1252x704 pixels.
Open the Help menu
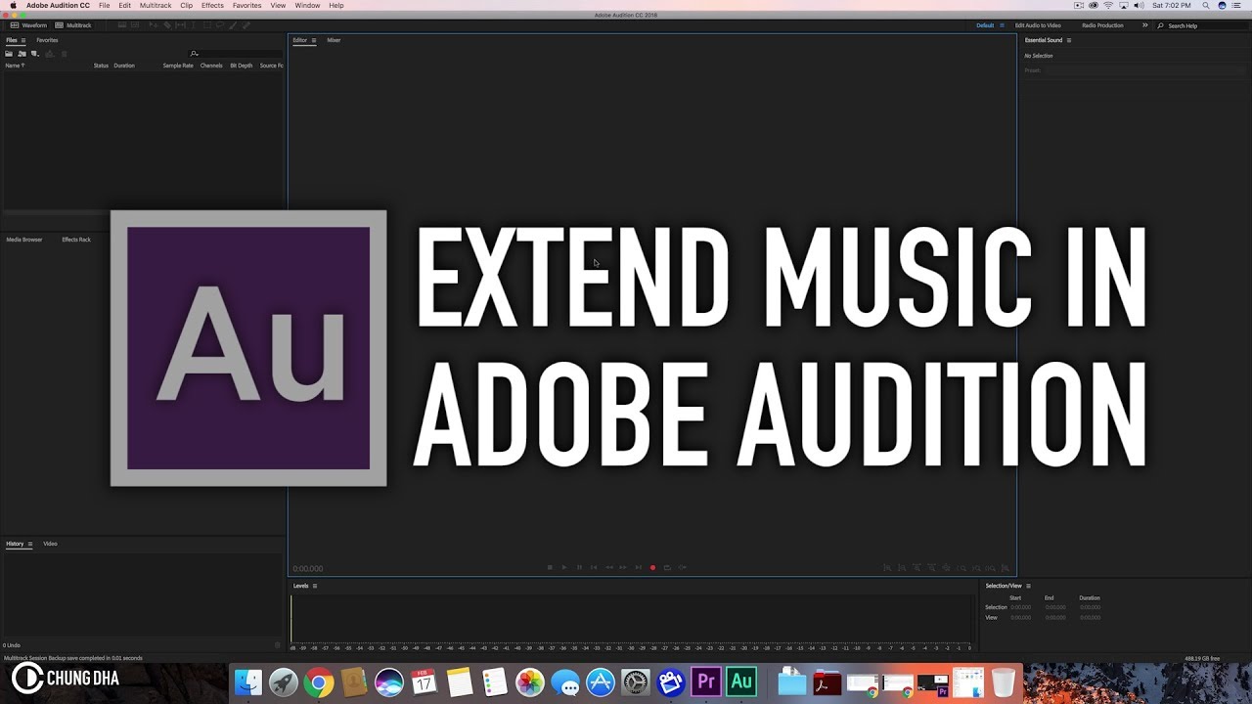[x=336, y=6]
